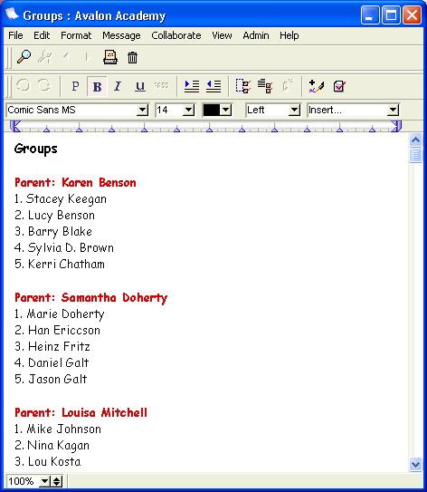Click the vertical scrollbar down arrow
Image resolution: width=427 pixels, height=492 pixels.
pos(415,464)
